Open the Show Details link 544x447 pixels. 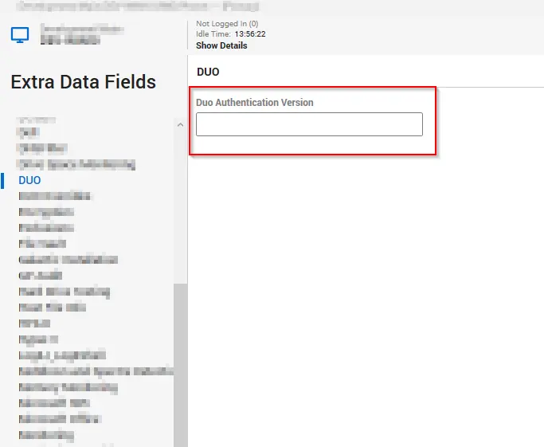[x=221, y=45]
